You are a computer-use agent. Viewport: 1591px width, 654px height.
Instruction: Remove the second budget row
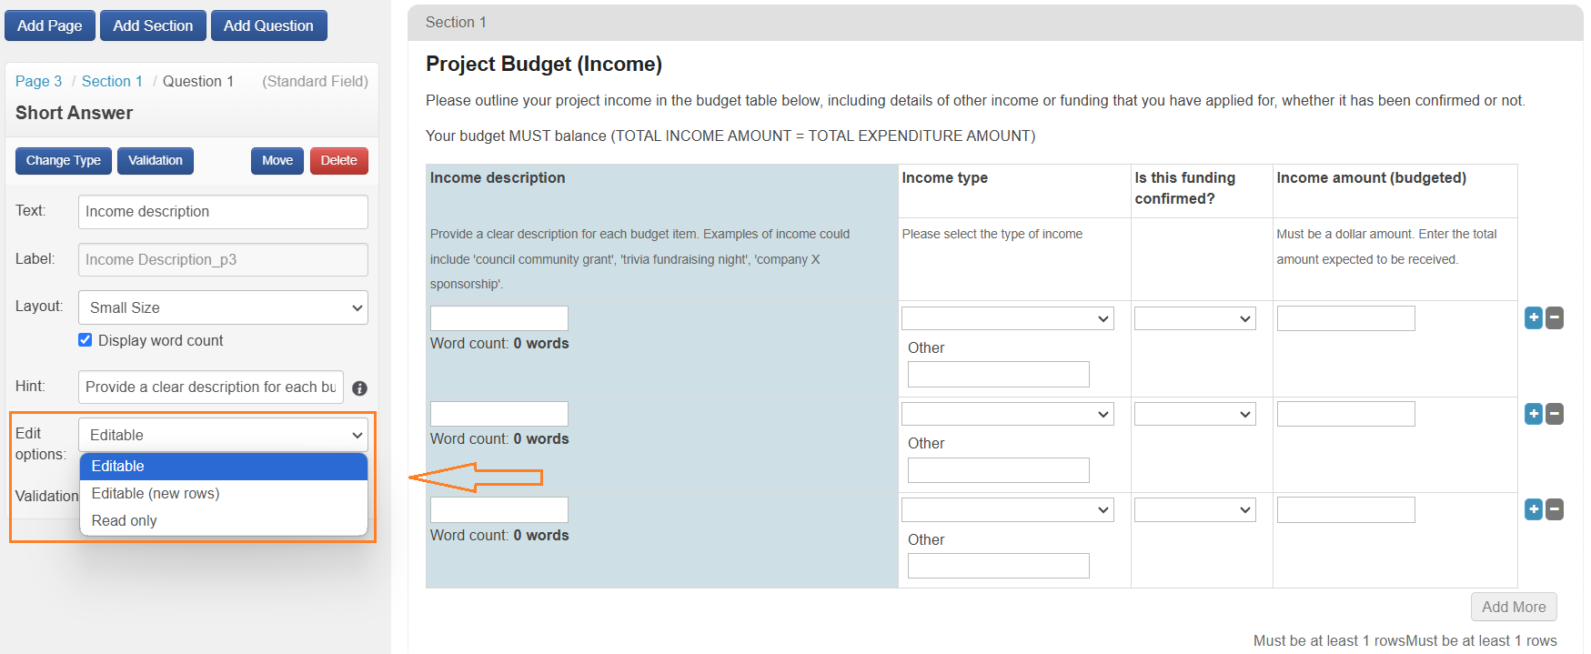[x=1555, y=414]
